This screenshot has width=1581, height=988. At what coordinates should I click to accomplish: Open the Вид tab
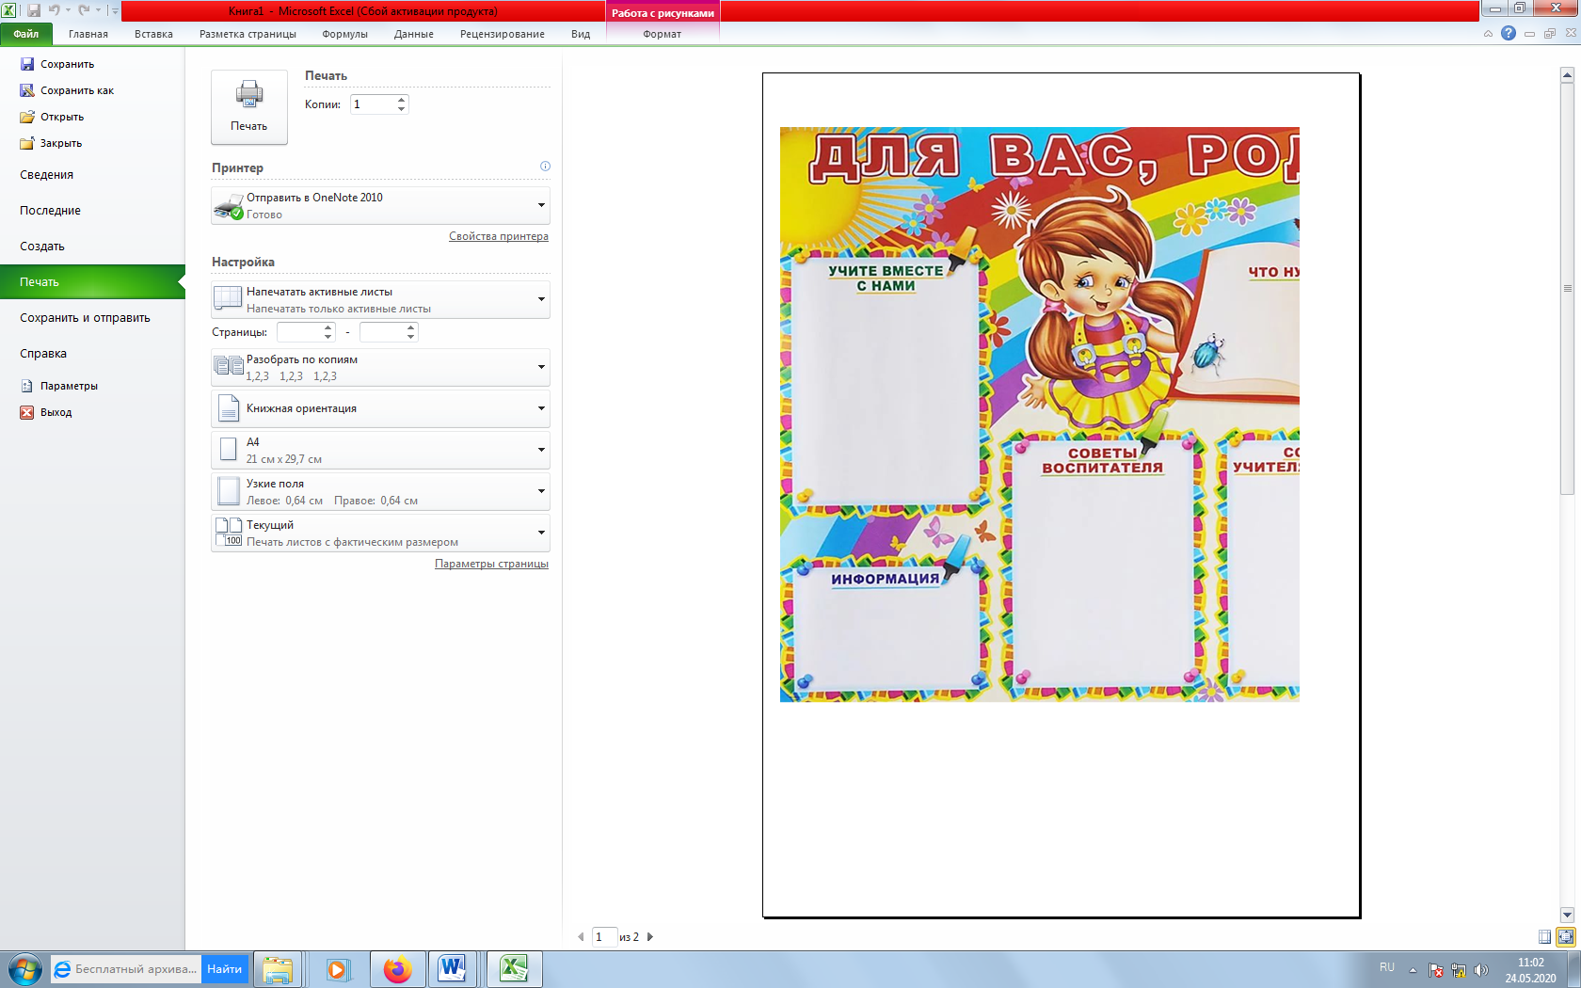(581, 34)
